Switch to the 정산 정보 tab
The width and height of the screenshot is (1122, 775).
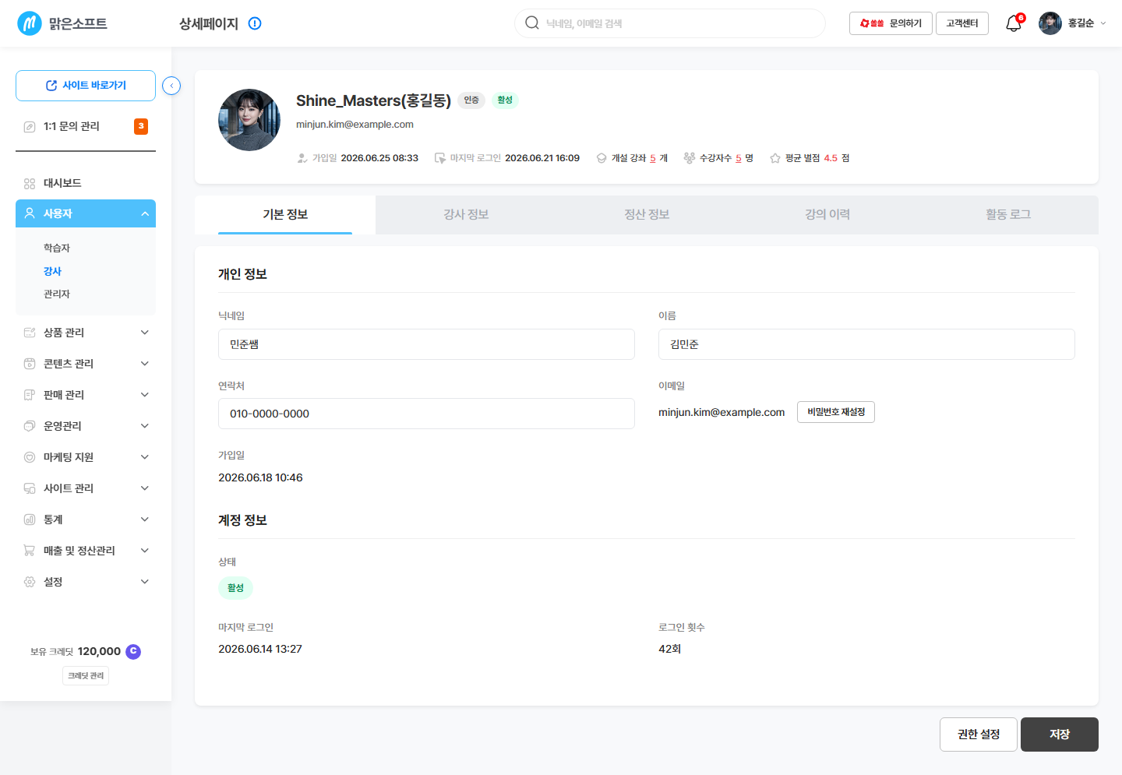click(x=647, y=214)
